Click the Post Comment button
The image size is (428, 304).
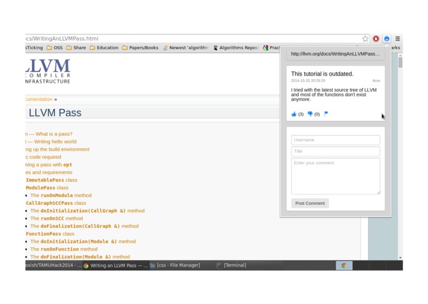click(310, 204)
